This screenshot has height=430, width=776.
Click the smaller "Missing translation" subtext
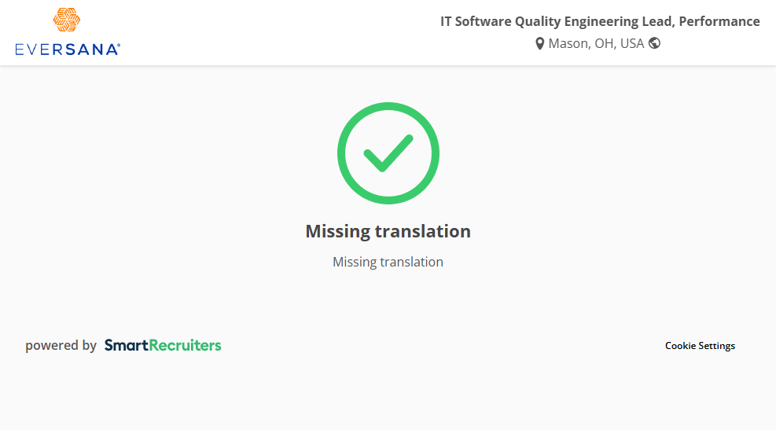coord(388,262)
